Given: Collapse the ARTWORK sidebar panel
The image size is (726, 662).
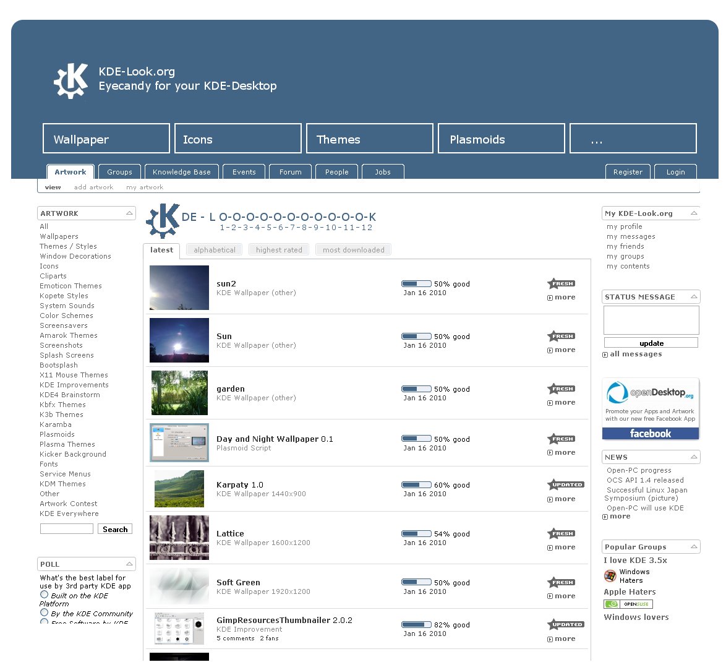Looking at the screenshot, I should (x=129, y=213).
